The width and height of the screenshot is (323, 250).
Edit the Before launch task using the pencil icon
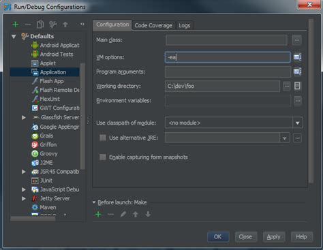[x=123, y=214]
